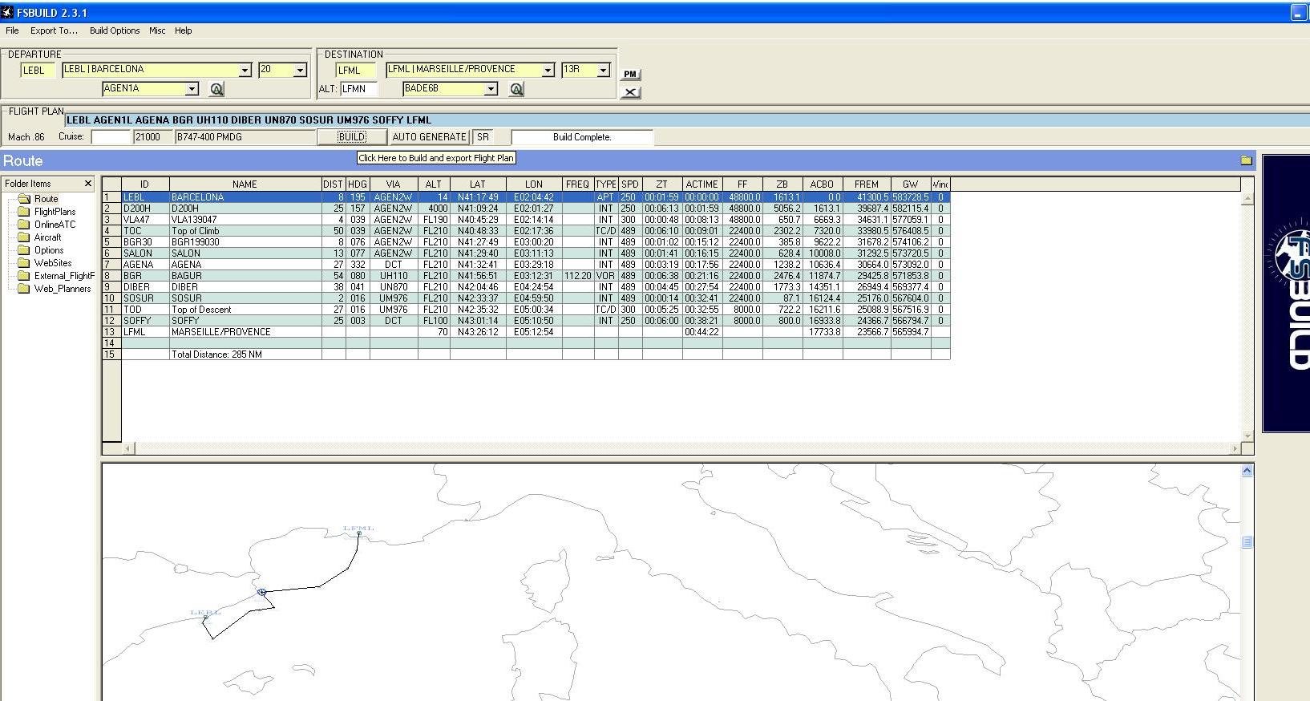Viewport: 1310px width, 701px height.
Task: Click the Top of Climb row name
Action: coord(245,231)
